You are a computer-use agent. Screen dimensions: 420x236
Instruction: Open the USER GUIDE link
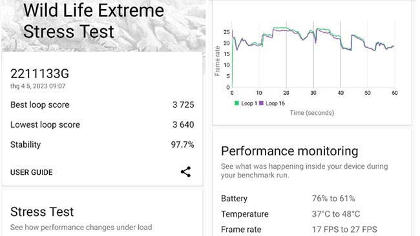pos(32,172)
